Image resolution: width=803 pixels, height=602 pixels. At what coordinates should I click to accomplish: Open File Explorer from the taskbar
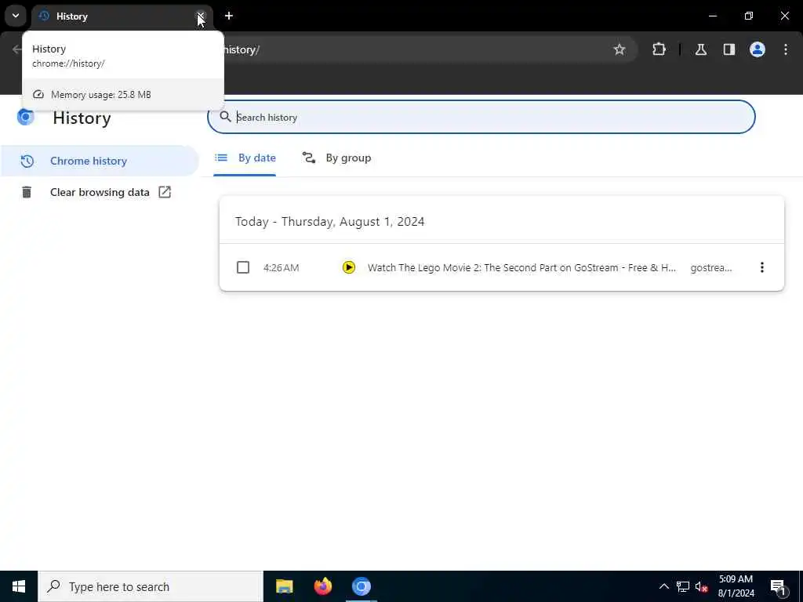284,586
